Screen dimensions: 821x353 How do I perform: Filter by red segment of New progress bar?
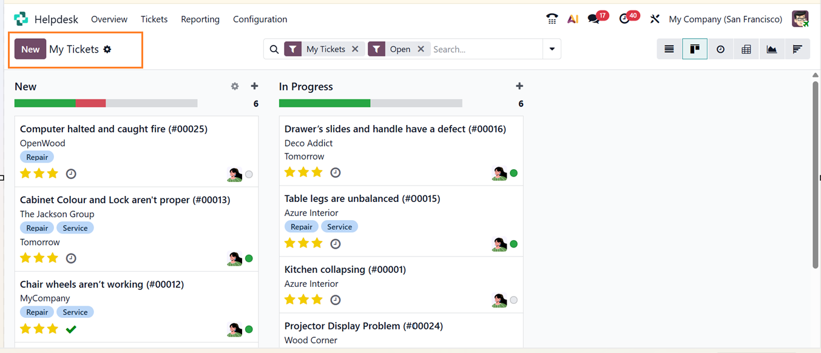90,103
